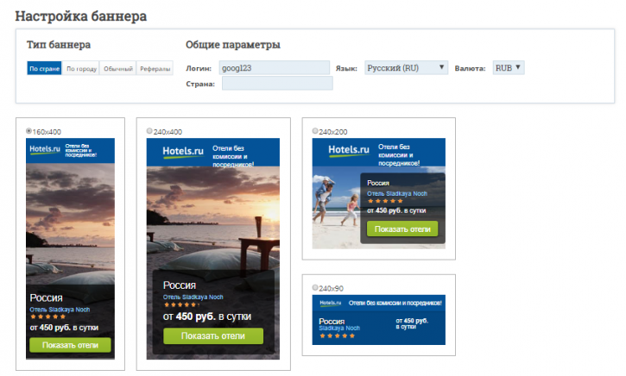Open 'Отель Sladkaya Noch' link in 160x400 banner
This screenshot has height=376, width=626.
pos(60,310)
